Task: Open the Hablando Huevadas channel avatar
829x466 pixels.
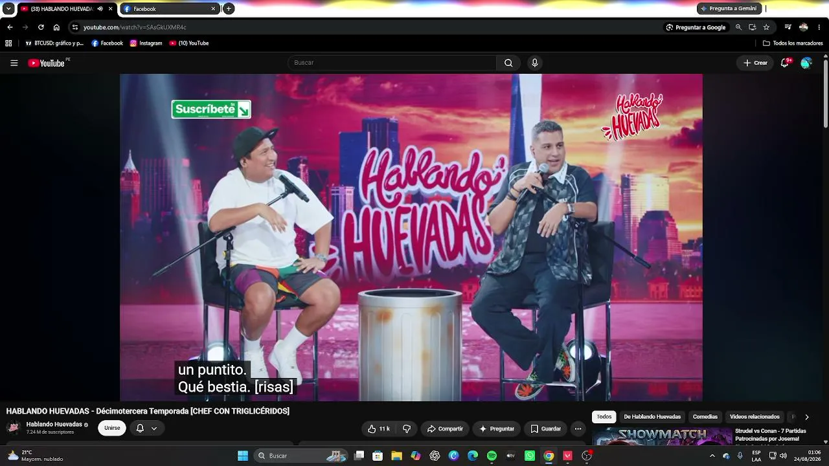Action: [14, 428]
